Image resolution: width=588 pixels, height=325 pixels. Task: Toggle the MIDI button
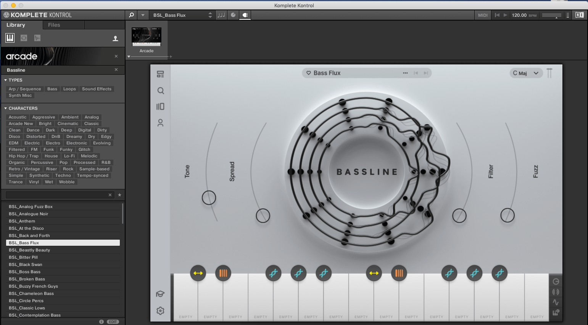click(x=483, y=15)
